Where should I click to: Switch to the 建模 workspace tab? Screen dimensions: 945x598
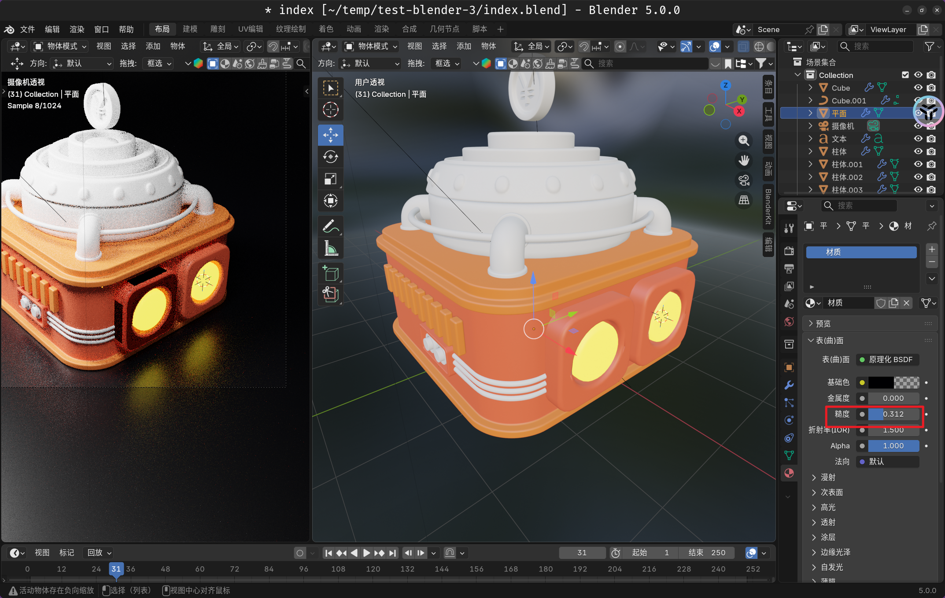pyautogui.click(x=190, y=29)
